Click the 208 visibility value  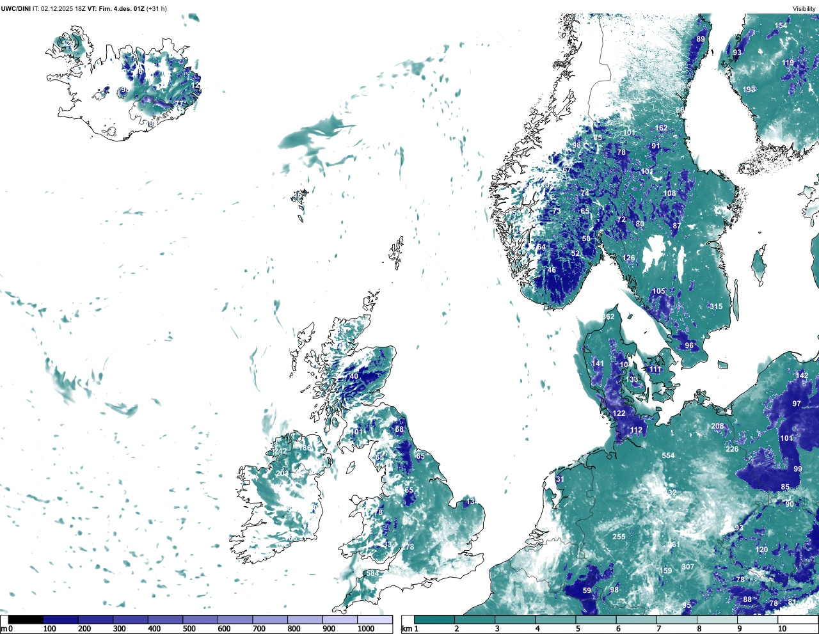tap(717, 426)
